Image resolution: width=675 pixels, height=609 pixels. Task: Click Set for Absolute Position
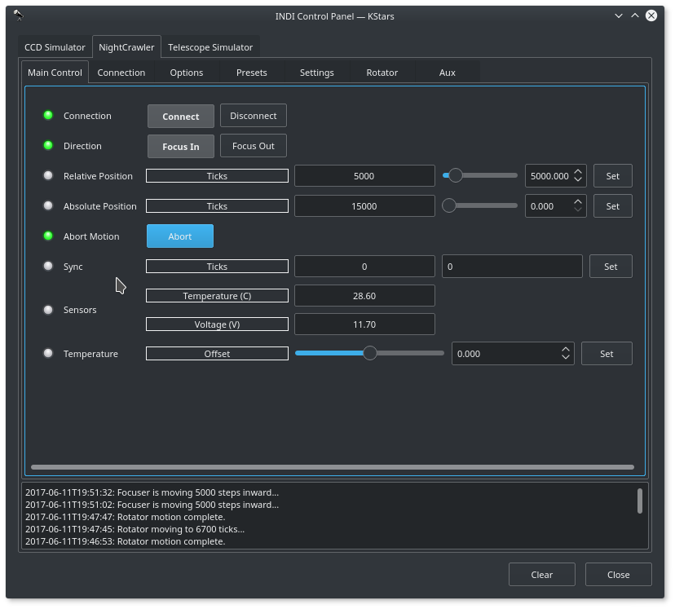(613, 205)
